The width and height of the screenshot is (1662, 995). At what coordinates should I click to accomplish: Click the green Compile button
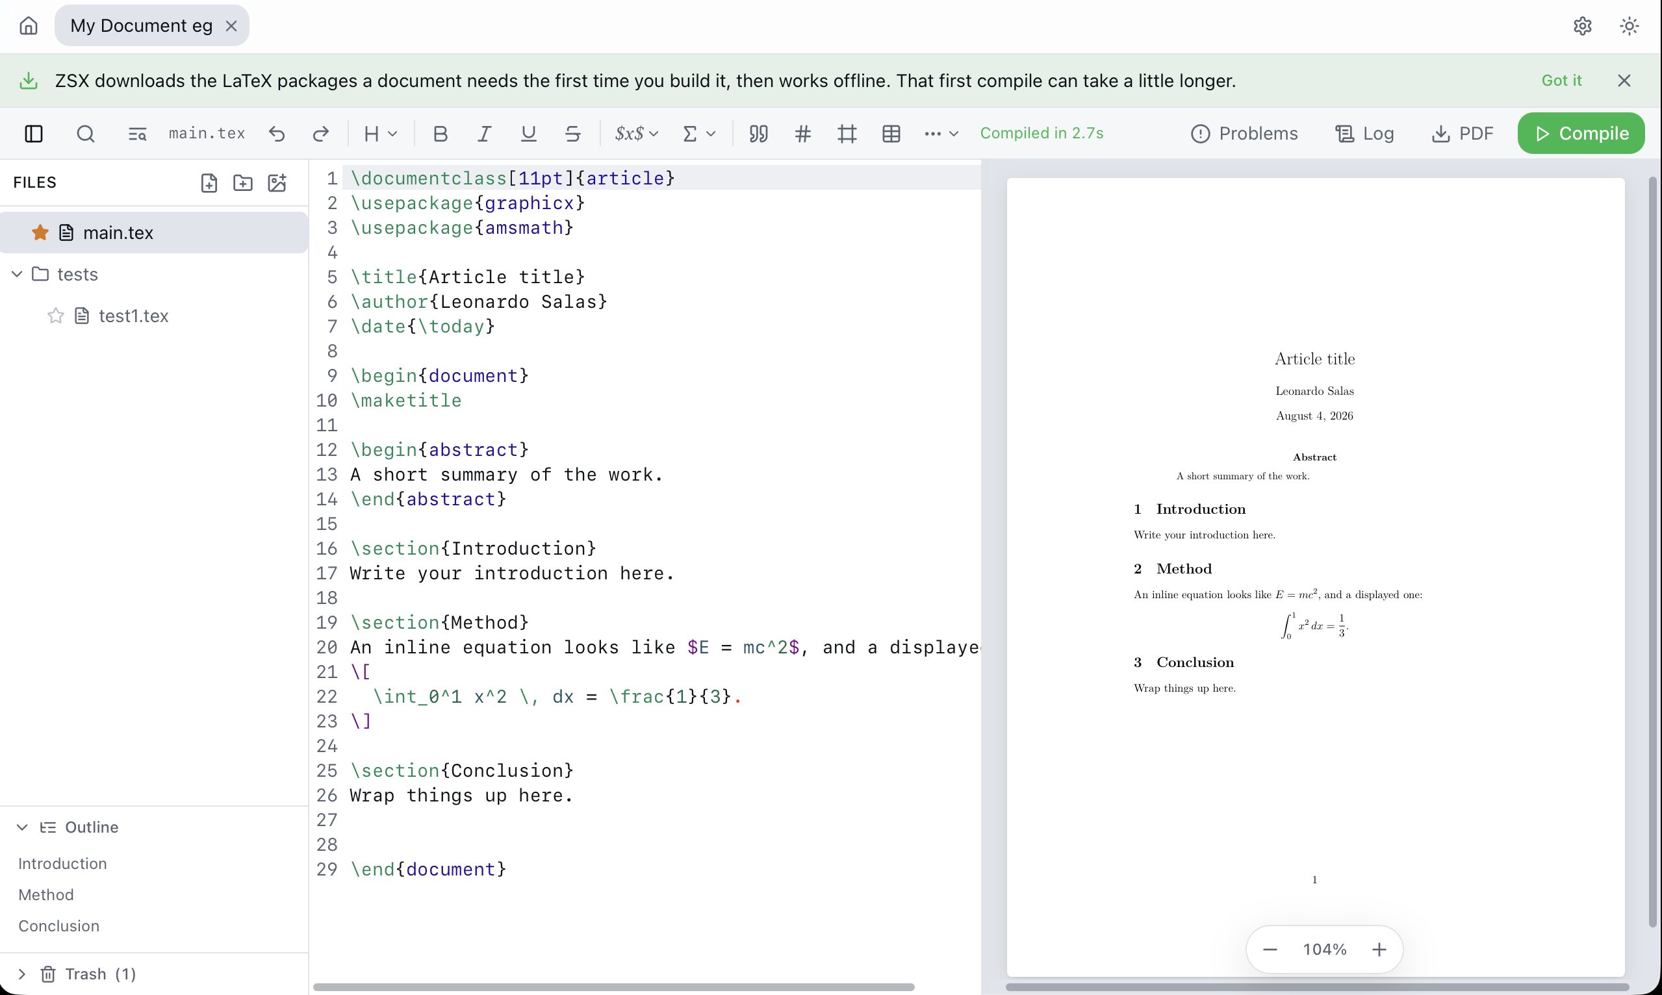[1581, 133]
